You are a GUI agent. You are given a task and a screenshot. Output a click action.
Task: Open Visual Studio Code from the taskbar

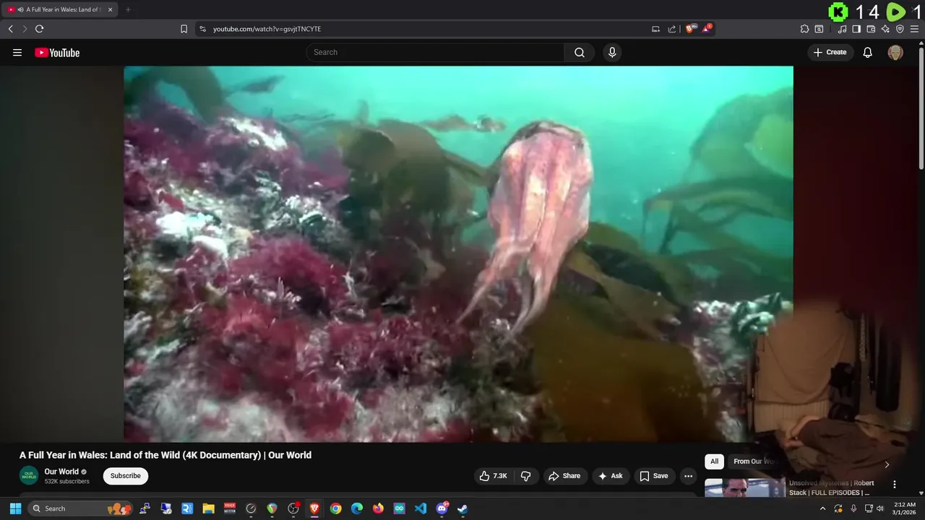click(421, 508)
